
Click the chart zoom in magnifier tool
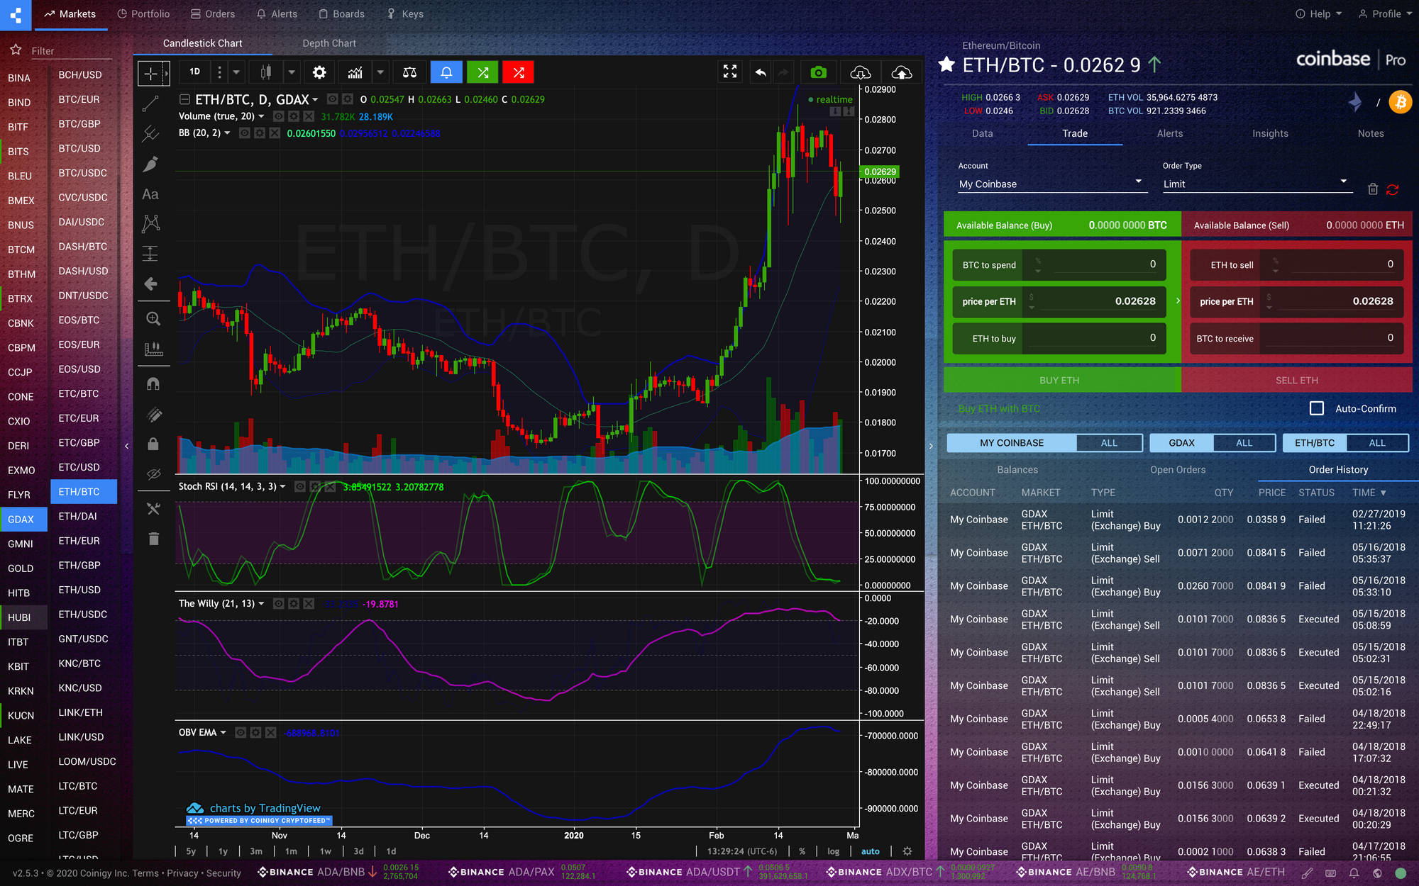(x=153, y=319)
